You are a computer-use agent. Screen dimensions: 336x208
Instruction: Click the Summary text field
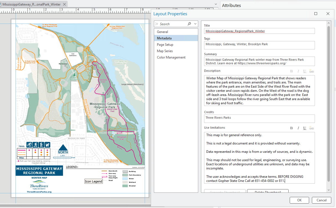259,61
